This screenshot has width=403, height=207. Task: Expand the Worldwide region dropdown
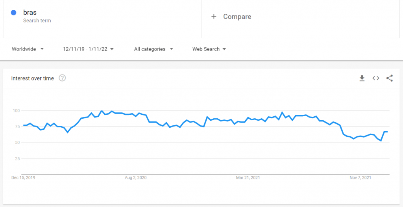click(x=28, y=49)
